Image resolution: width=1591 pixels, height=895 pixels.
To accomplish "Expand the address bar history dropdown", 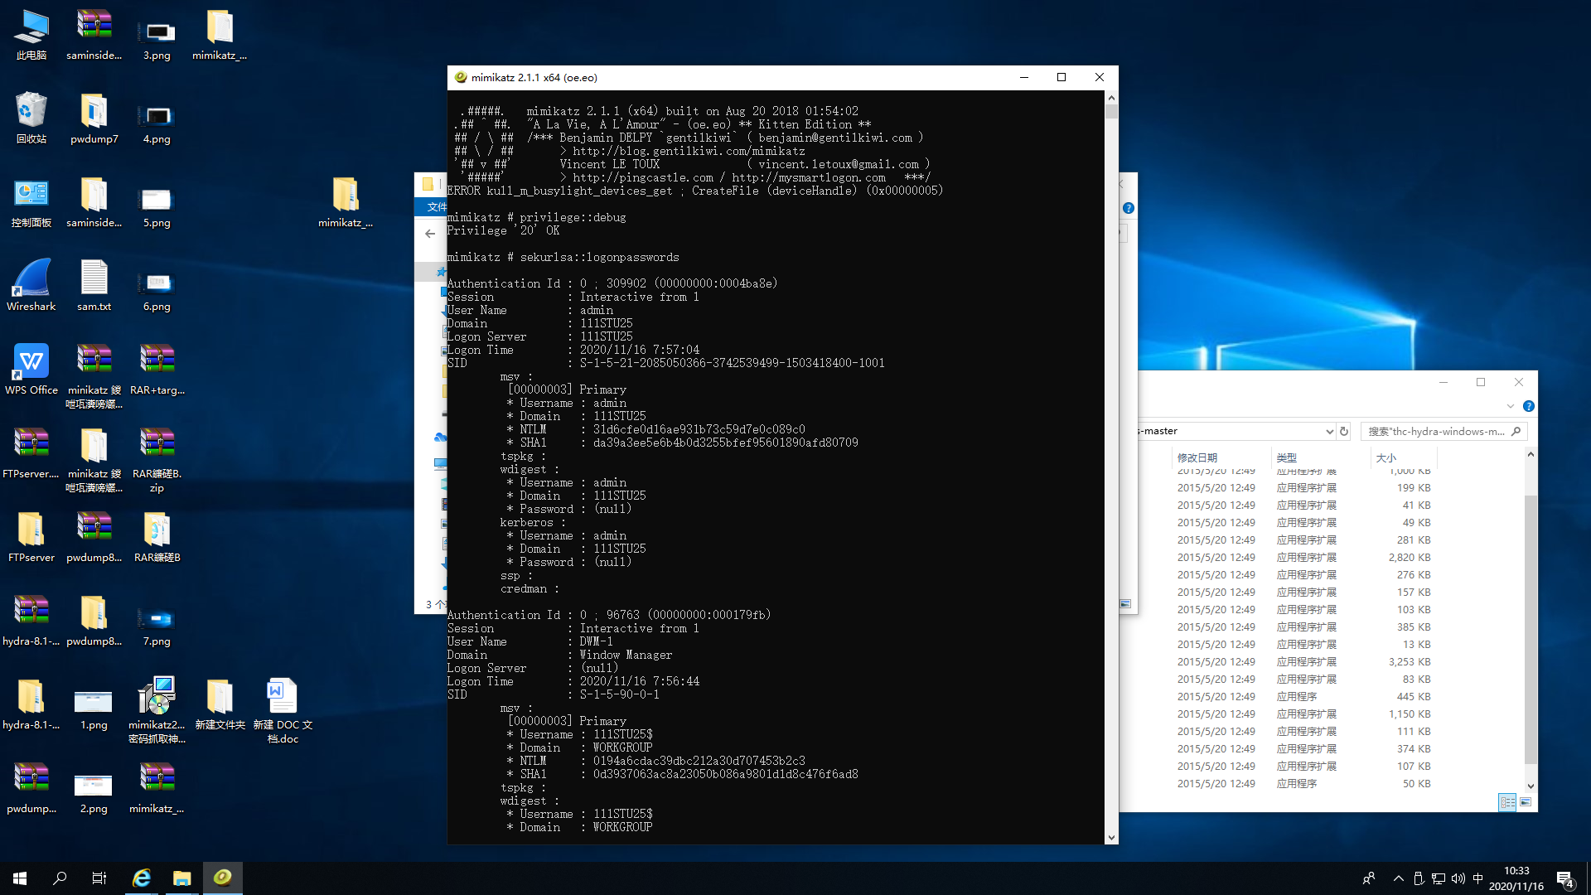I will coord(1329,431).
